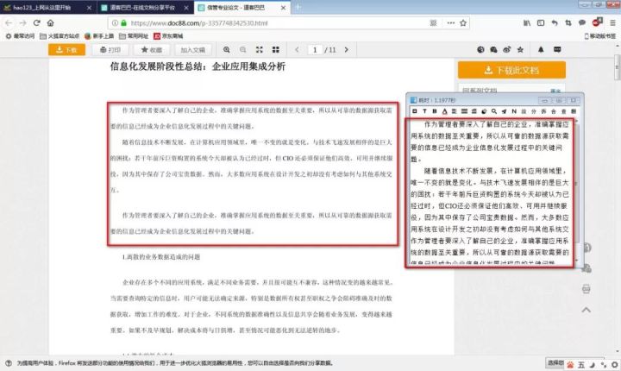Open page actions three-dot menu

click(x=451, y=23)
